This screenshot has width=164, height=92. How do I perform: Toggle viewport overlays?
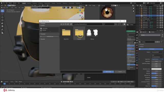(x=70, y=8)
